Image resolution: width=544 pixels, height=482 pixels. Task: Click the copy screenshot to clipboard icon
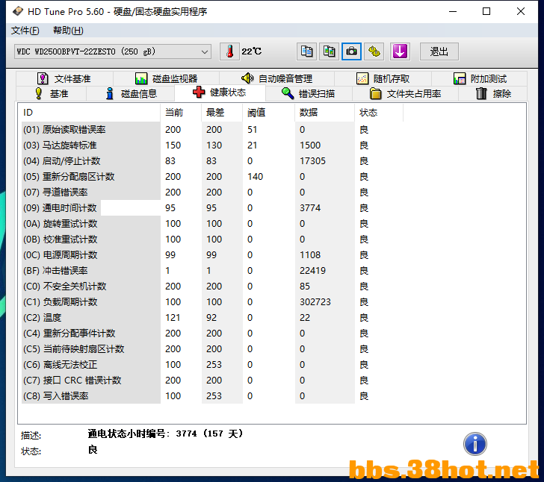329,51
